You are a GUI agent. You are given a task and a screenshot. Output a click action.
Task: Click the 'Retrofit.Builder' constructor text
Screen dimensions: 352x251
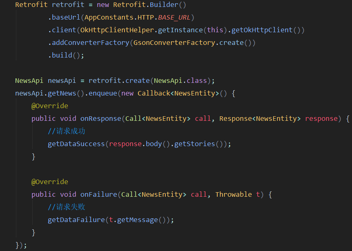pos(146,5)
